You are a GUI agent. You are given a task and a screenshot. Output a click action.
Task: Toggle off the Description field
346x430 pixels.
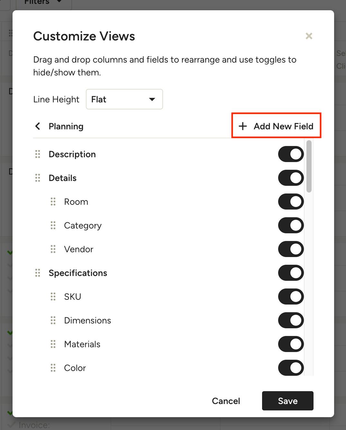tap(291, 154)
